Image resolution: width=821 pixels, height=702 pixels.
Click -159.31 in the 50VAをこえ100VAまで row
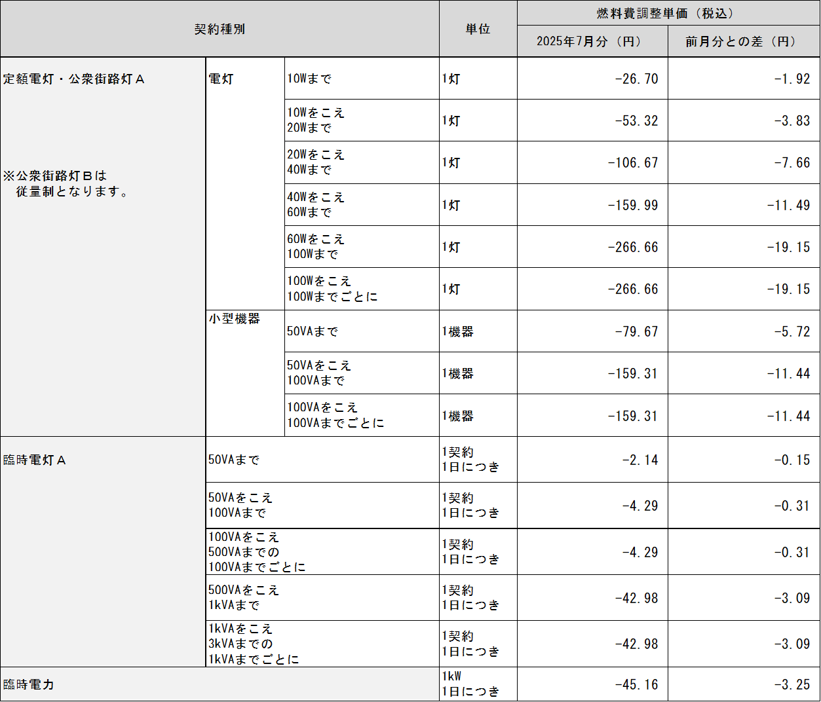[x=633, y=373]
